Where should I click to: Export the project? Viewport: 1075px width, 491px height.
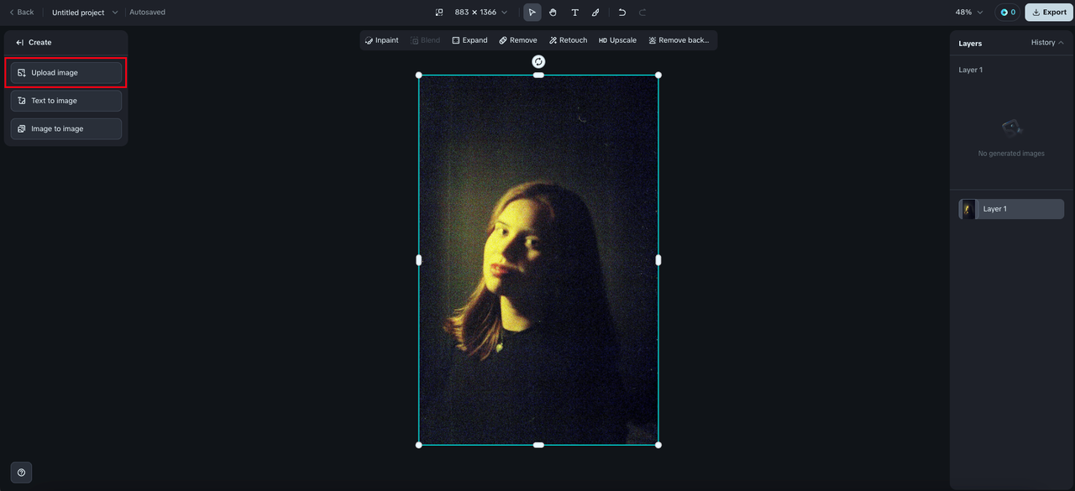(1049, 13)
